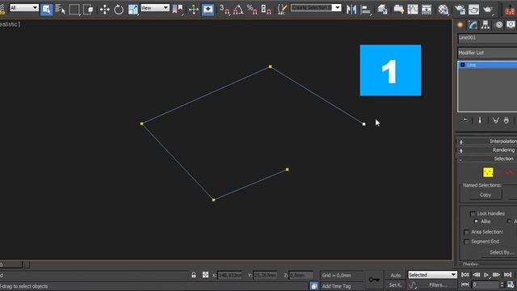Screen dimensions: 517x291
Task: Click Remove Modifier from stack icon
Action: click(x=506, y=120)
